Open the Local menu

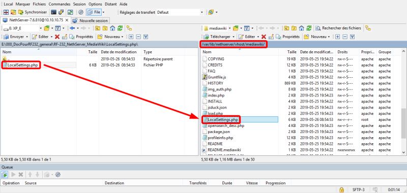point(9,4)
